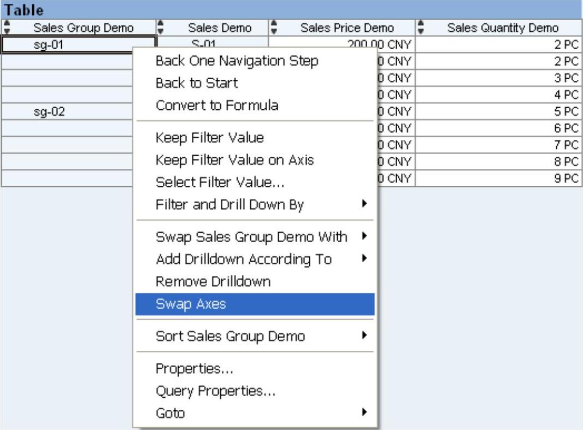Select Back One Navigation Step

click(237, 62)
